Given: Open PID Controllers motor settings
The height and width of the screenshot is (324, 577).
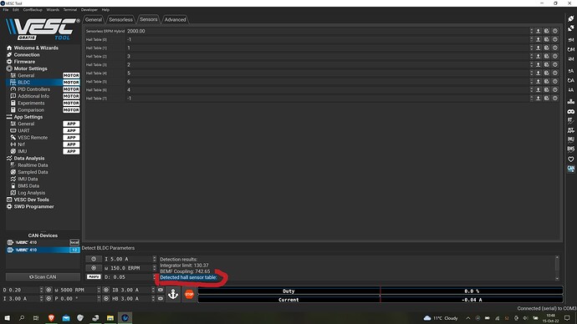Looking at the screenshot, I should [33, 89].
